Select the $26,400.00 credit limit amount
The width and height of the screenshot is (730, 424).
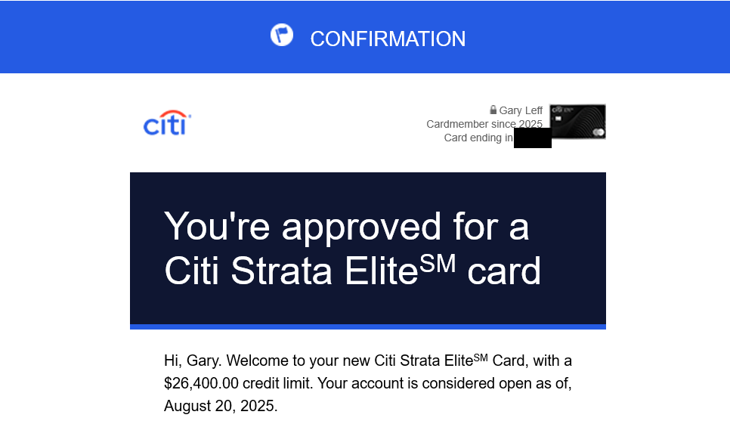coord(201,383)
